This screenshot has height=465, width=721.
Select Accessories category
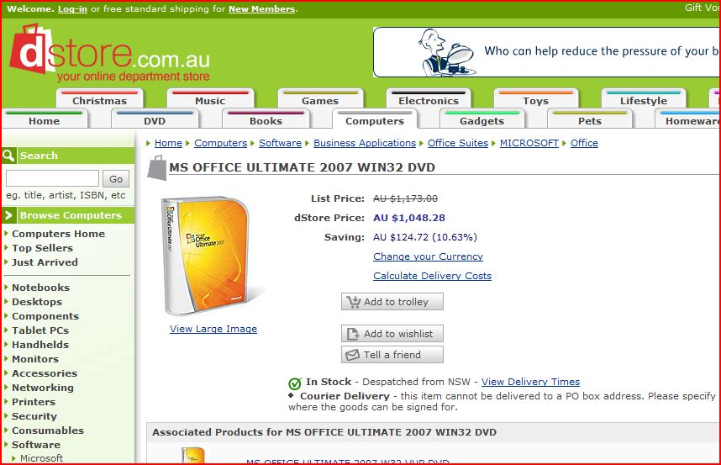(45, 373)
